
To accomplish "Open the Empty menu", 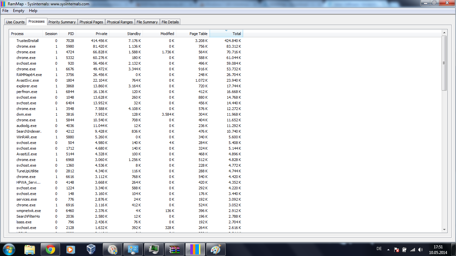I will (19, 11).
